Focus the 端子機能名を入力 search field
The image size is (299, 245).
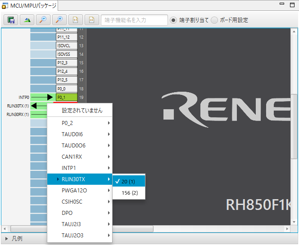(x=134, y=20)
